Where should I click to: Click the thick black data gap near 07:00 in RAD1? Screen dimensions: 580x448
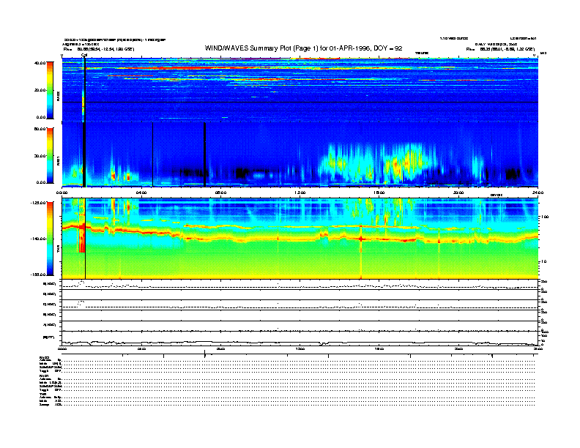click(x=204, y=155)
